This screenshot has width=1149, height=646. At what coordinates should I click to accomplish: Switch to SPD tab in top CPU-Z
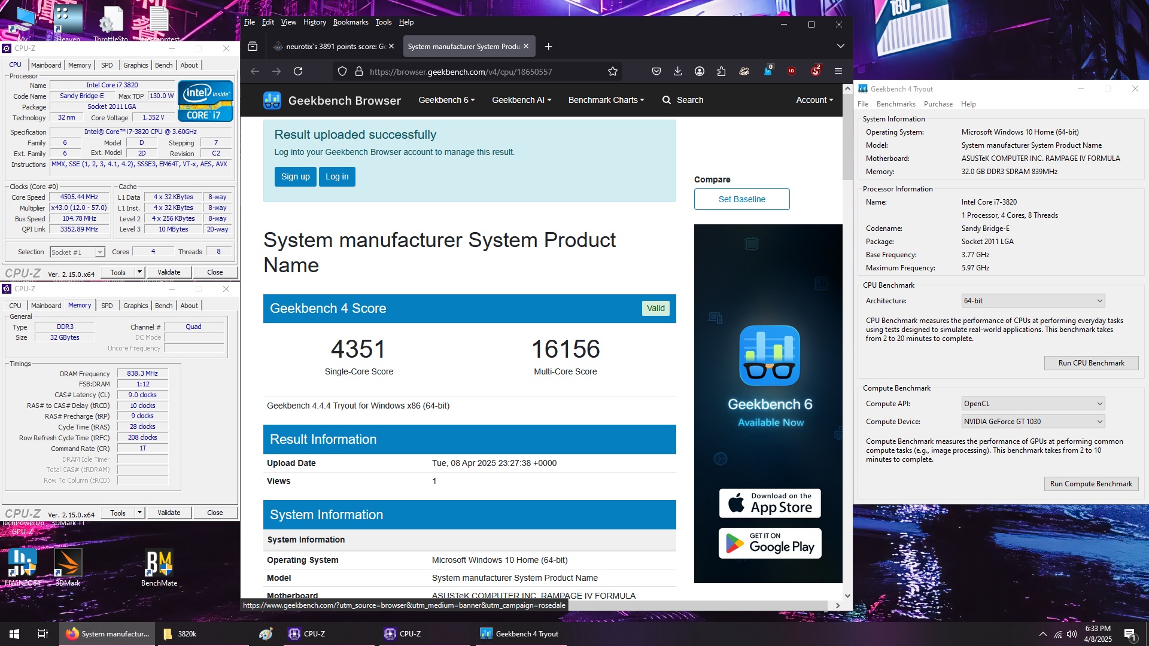tap(107, 65)
